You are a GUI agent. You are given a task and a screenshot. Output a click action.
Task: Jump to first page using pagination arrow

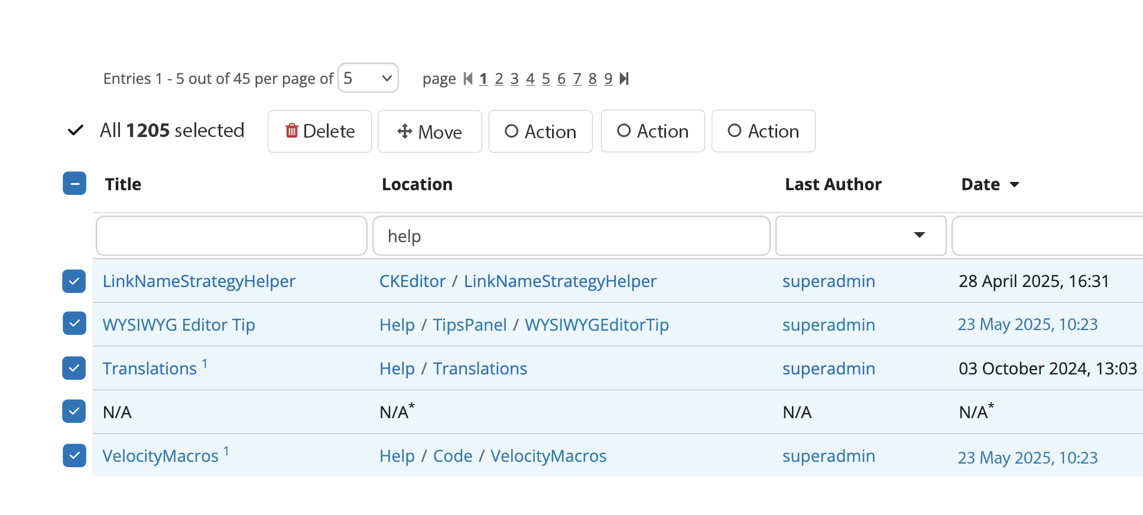tap(468, 79)
